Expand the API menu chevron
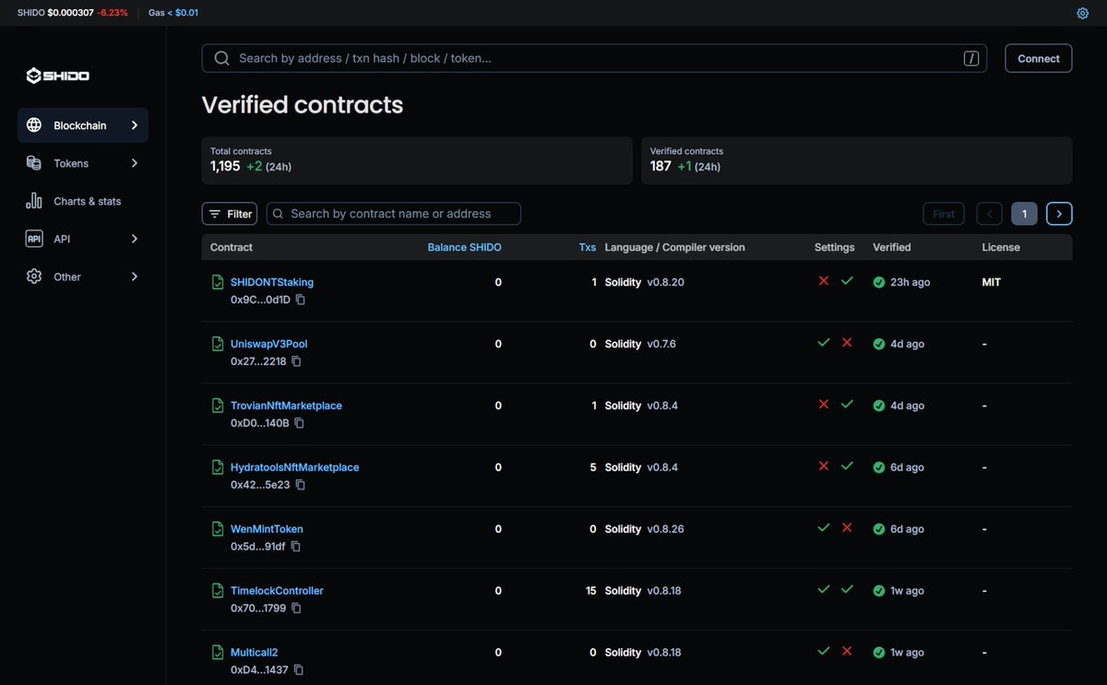 click(x=135, y=239)
